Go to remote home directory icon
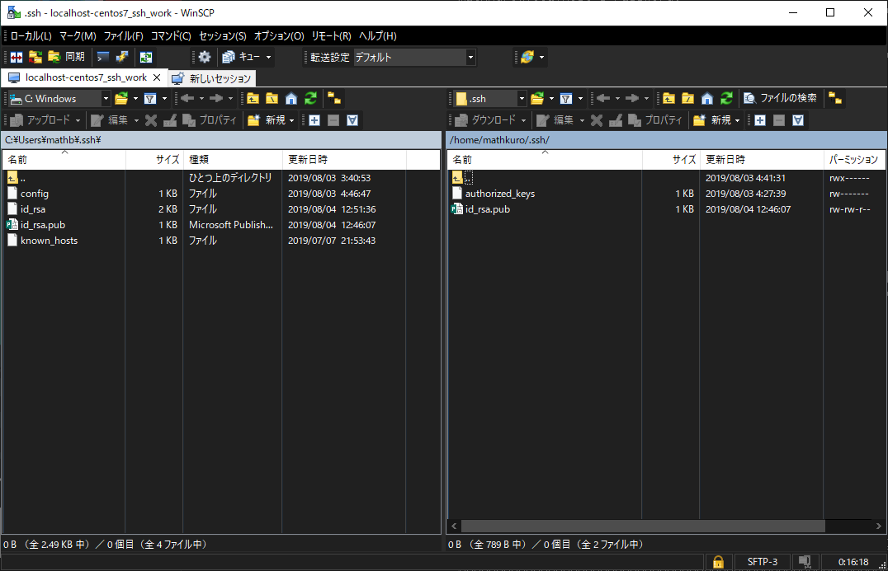Image resolution: width=888 pixels, height=571 pixels. click(706, 99)
